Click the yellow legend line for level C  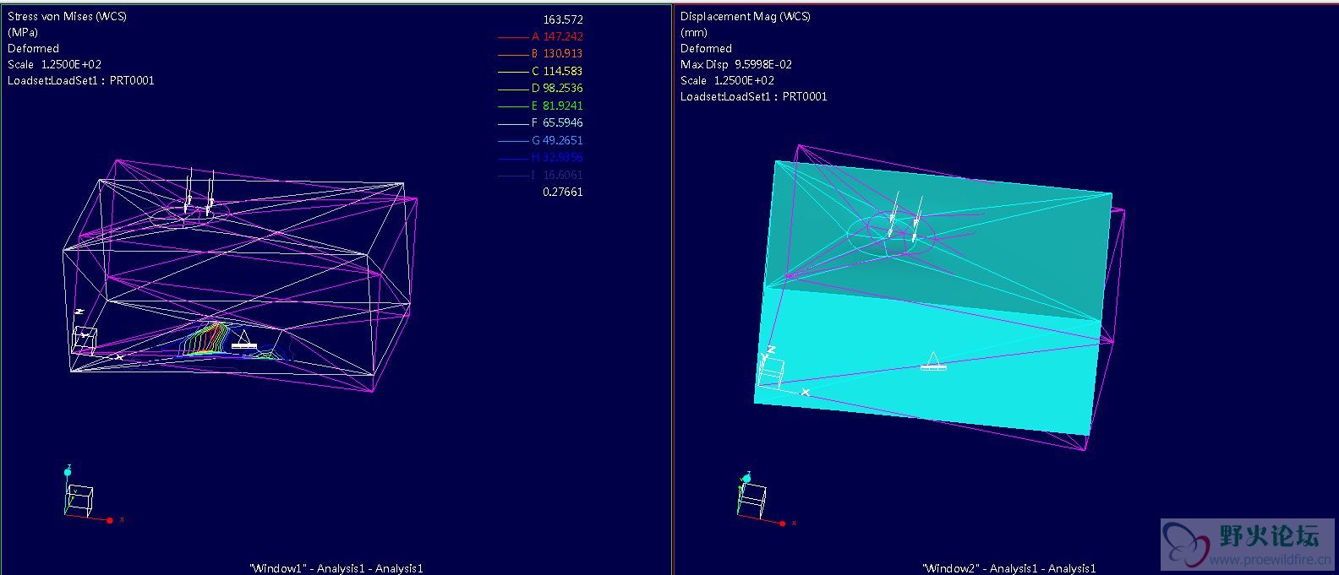pos(512,72)
